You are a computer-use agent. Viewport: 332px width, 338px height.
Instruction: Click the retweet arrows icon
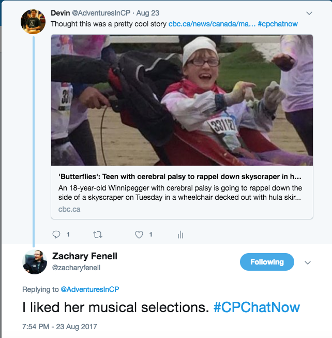97,234
